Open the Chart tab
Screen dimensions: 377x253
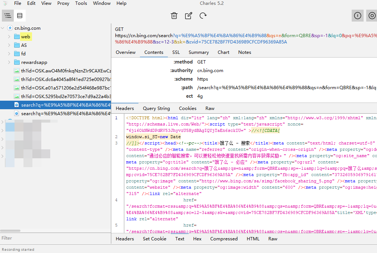click(x=223, y=52)
